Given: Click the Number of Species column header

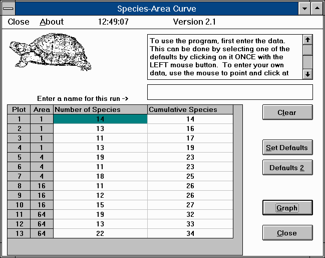Looking at the screenshot, I should pos(100,109).
